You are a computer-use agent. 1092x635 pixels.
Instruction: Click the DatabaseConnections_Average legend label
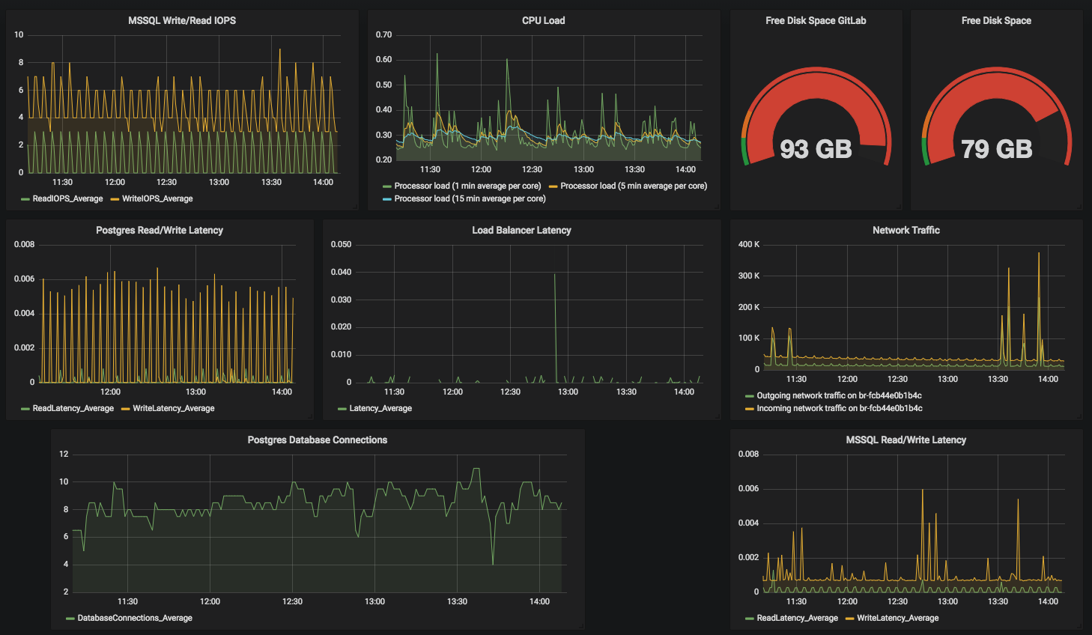point(135,618)
